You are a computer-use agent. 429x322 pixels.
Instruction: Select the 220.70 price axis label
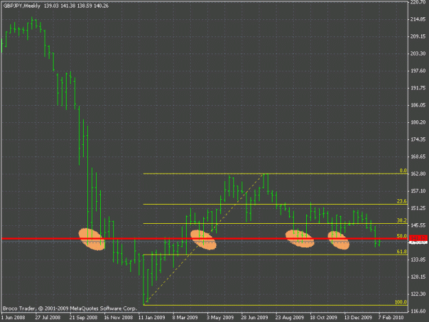point(418,2)
